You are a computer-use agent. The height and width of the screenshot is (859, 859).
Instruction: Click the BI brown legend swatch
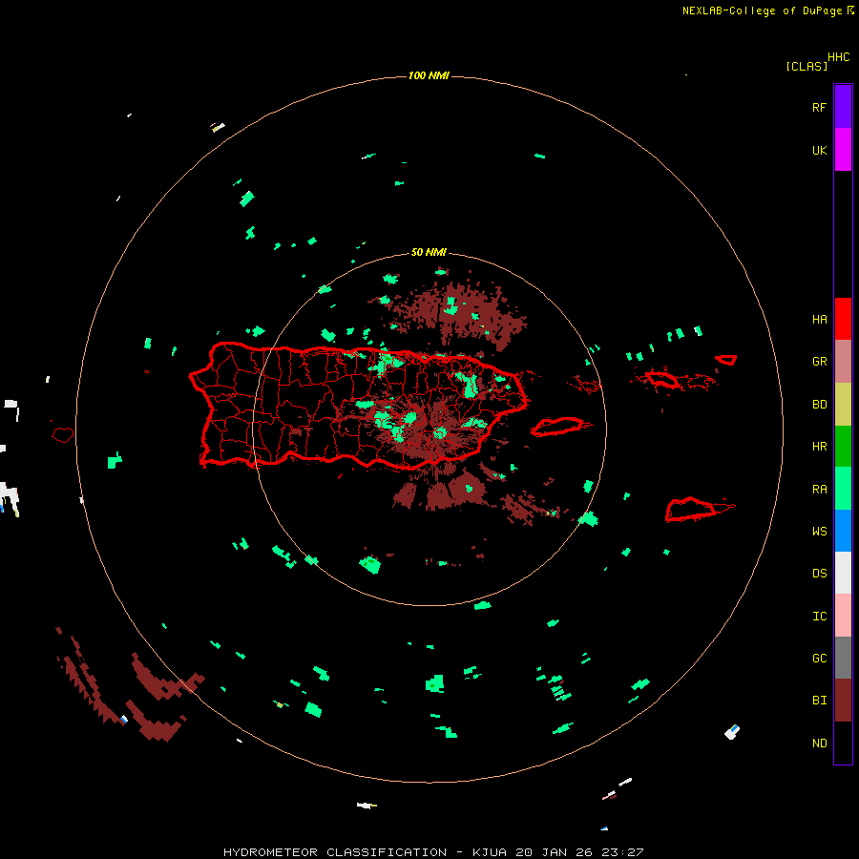coord(843,701)
